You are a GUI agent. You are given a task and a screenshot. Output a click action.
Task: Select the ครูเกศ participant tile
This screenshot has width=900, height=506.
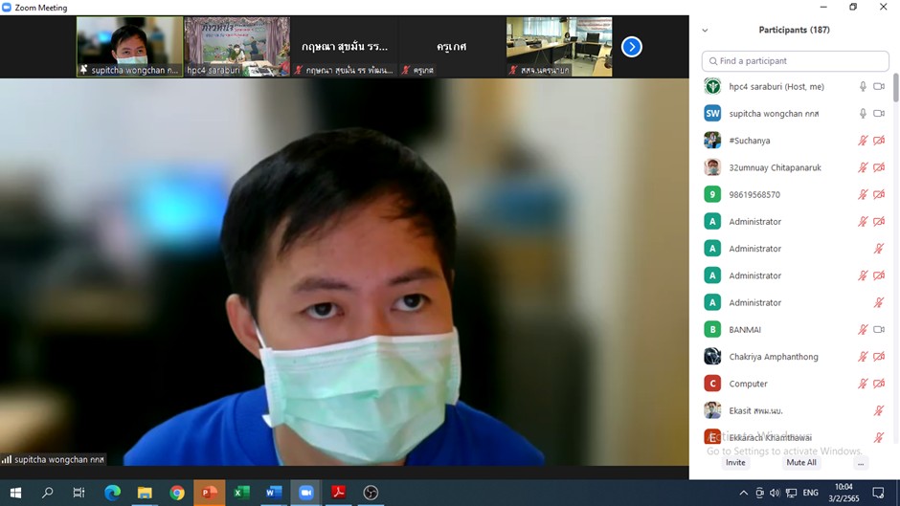(452, 47)
